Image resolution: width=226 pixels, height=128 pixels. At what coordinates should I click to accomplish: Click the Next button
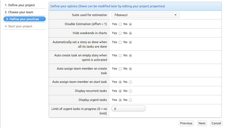[x=202, y=123]
